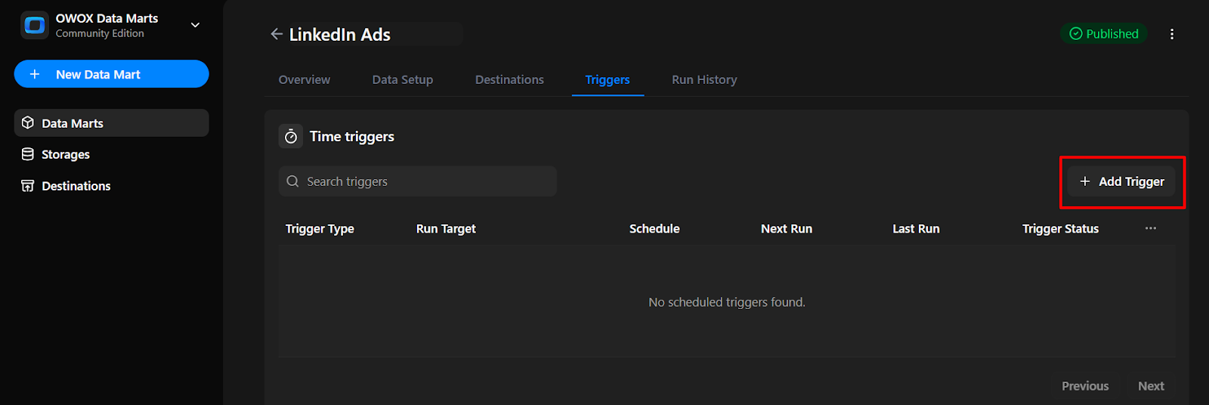Switch to the Overview tab

tap(305, 79)
